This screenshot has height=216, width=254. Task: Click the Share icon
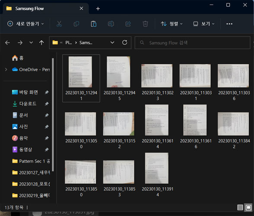(x=128, y=24)
